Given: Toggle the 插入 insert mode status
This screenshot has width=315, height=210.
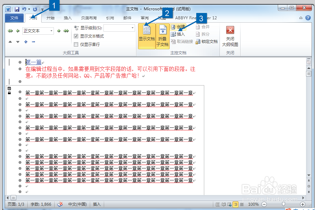Looking at the screenshot, I should coord(97,204).
